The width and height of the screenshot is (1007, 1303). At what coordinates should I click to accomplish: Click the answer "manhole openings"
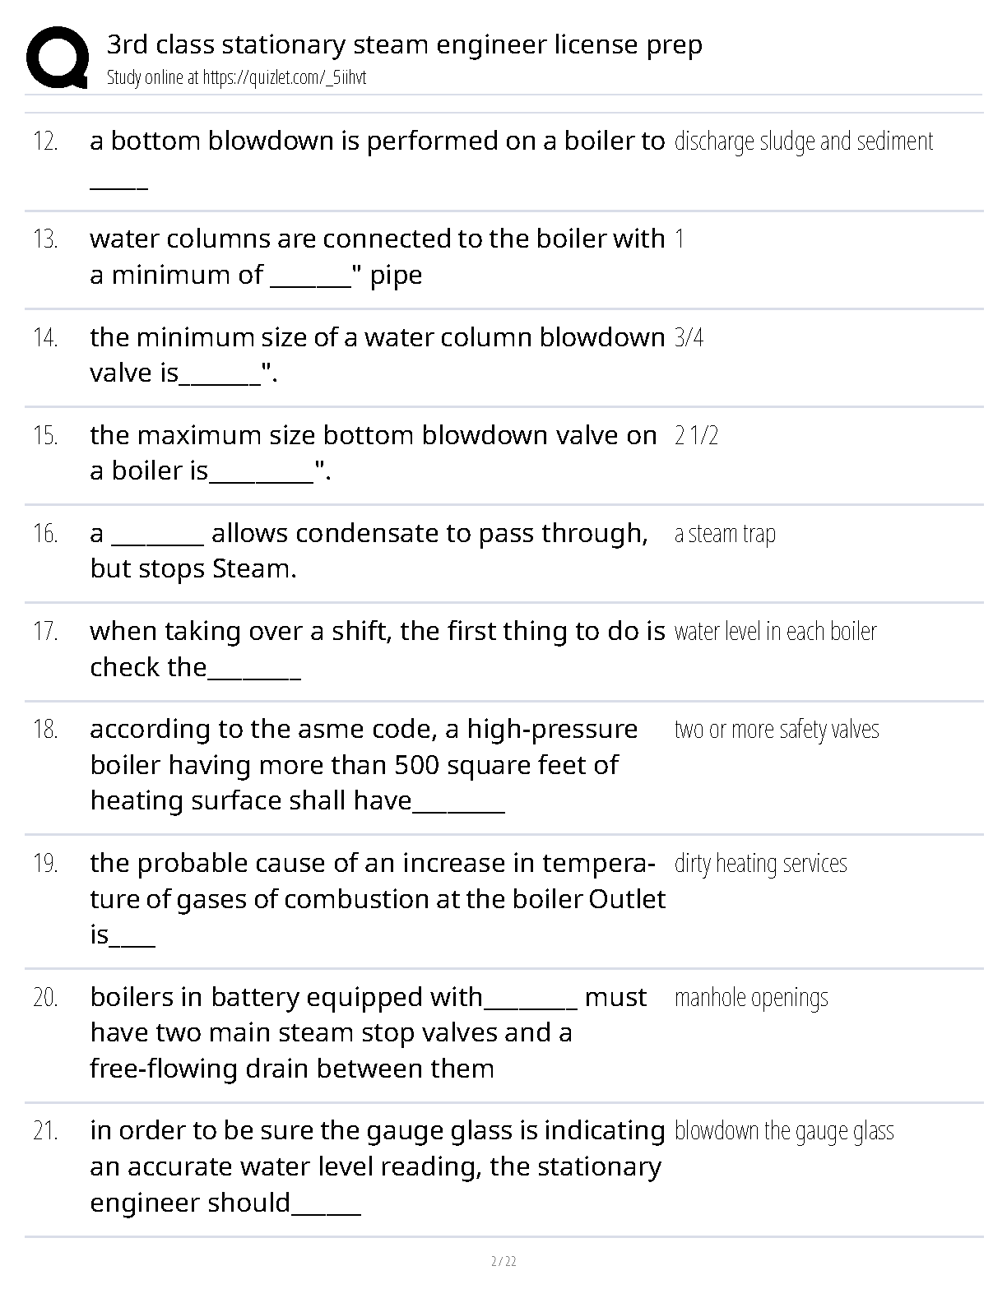751,998
